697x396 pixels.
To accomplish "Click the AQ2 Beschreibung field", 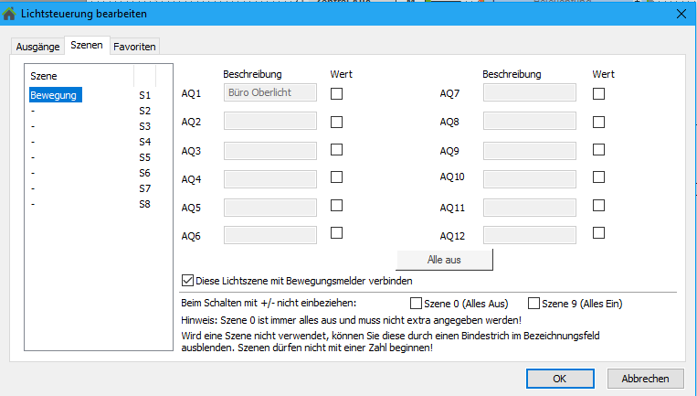I will [270, 122].
